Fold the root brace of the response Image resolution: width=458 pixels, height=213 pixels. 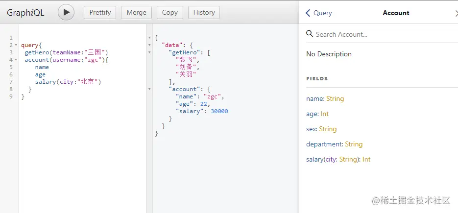click(x=149, y=38)
